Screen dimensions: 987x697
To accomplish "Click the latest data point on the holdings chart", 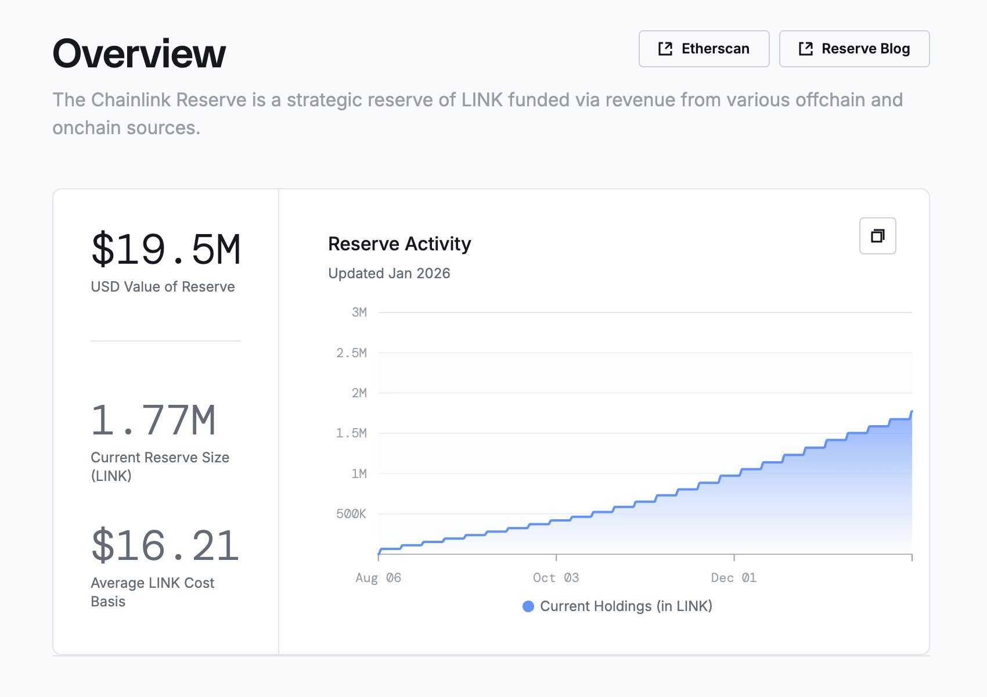I will [912, 411].
